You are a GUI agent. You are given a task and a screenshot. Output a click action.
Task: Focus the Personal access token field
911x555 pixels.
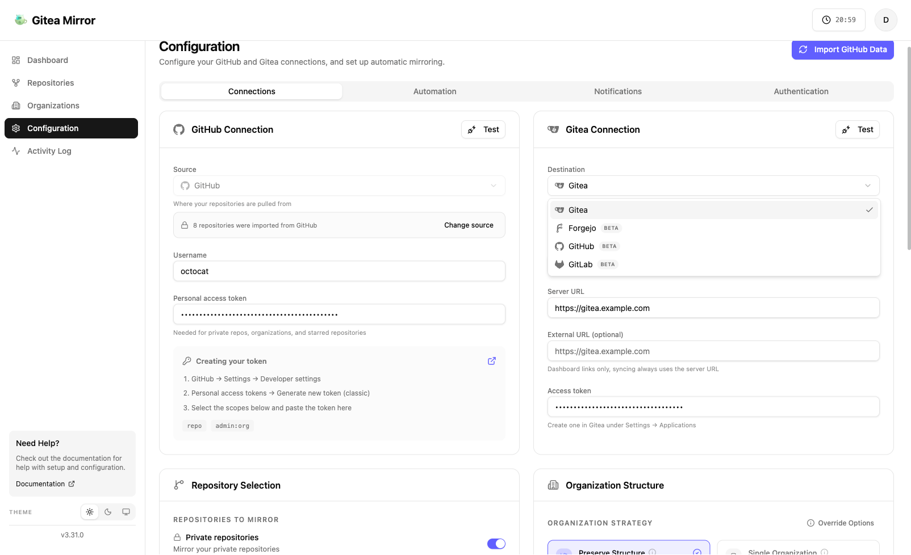coord(339,314)
